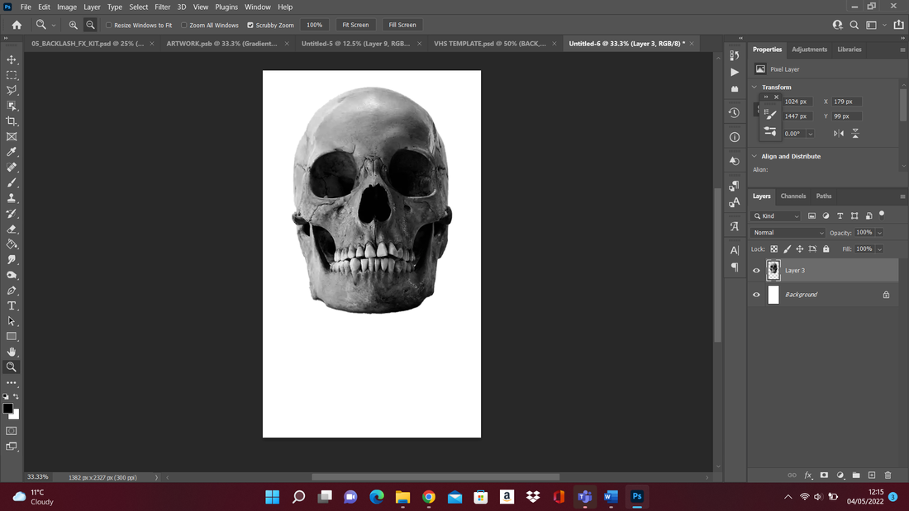Viewport: 909px width, 511px height.
Task: Collapse the Transform section
Action: click(x=754, y=87)
